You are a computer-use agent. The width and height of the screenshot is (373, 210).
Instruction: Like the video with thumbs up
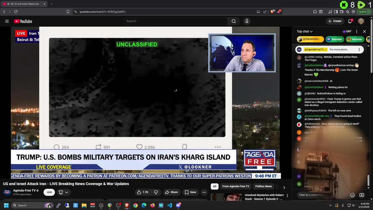click(x=143, y=192)
